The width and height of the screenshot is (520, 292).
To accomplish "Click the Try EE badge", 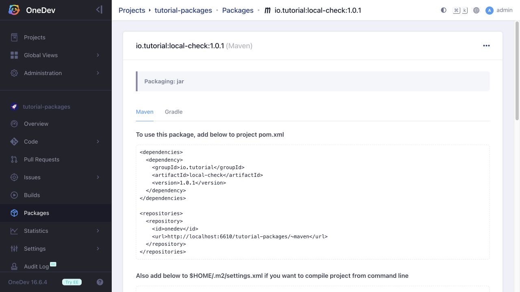I will [x=72, y=282].
